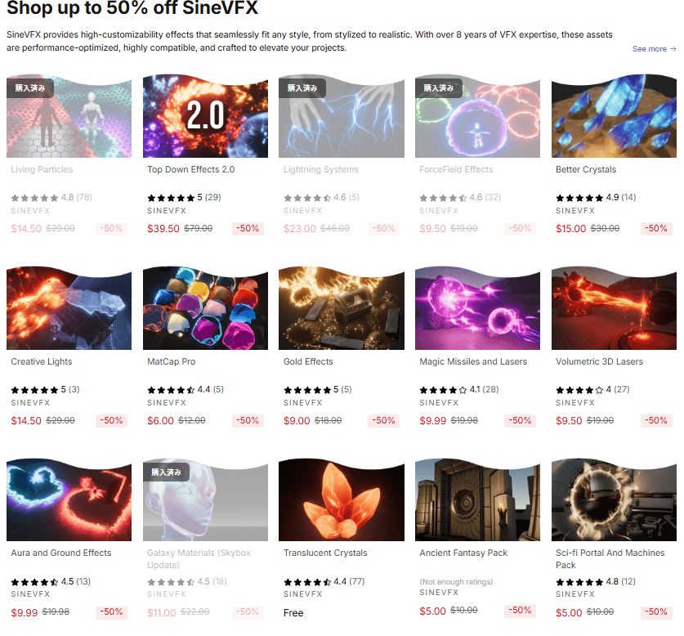Screen dimensions: 684x636
Task: Open Magic Missiles and Lasers title
Action: coord(473,361)
